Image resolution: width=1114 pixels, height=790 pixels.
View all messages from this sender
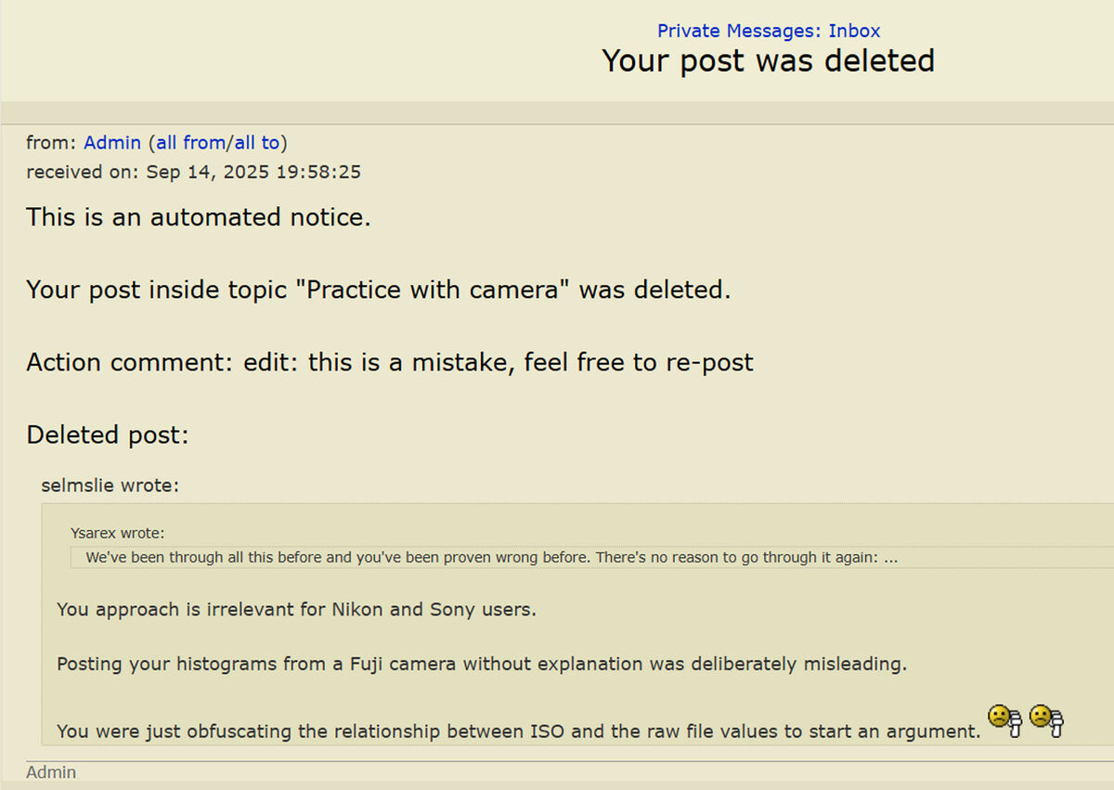190,143
